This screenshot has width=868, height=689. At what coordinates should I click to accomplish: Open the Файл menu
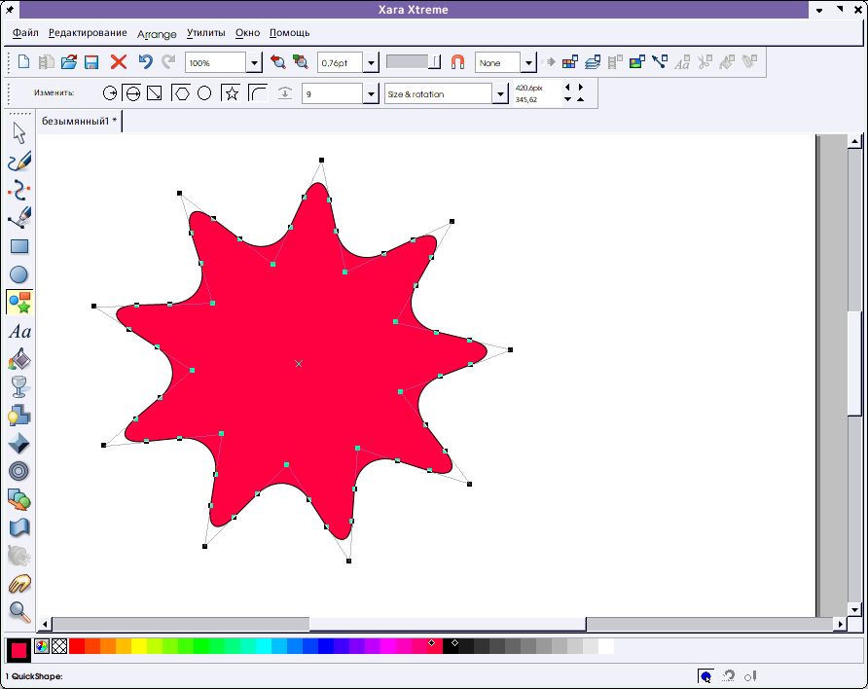26,33
